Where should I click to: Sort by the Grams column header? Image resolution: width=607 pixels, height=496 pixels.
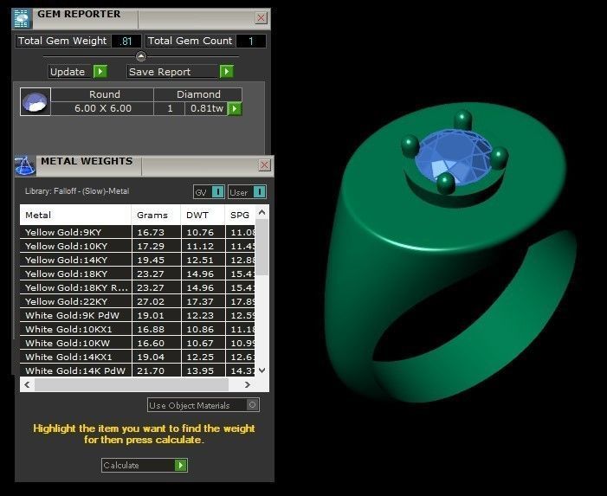point(156,216)
